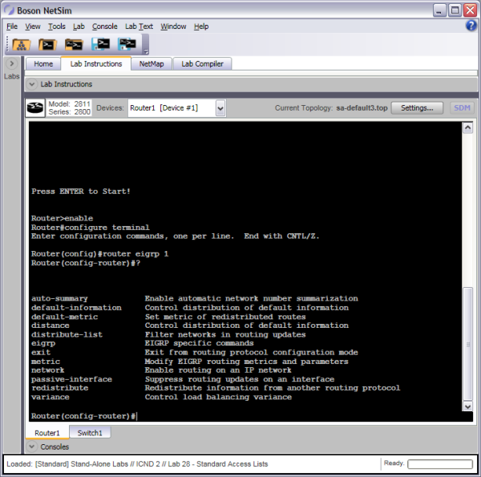Click the Loaded lab status bar text
481x477 pixels.
pos(137,464)
